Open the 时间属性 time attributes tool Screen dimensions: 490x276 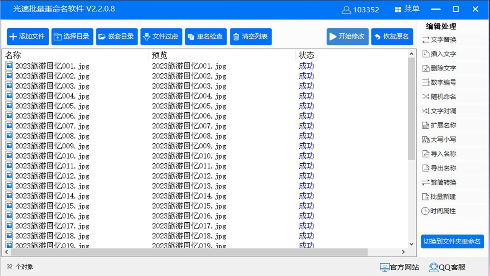[x=438, y=210]
